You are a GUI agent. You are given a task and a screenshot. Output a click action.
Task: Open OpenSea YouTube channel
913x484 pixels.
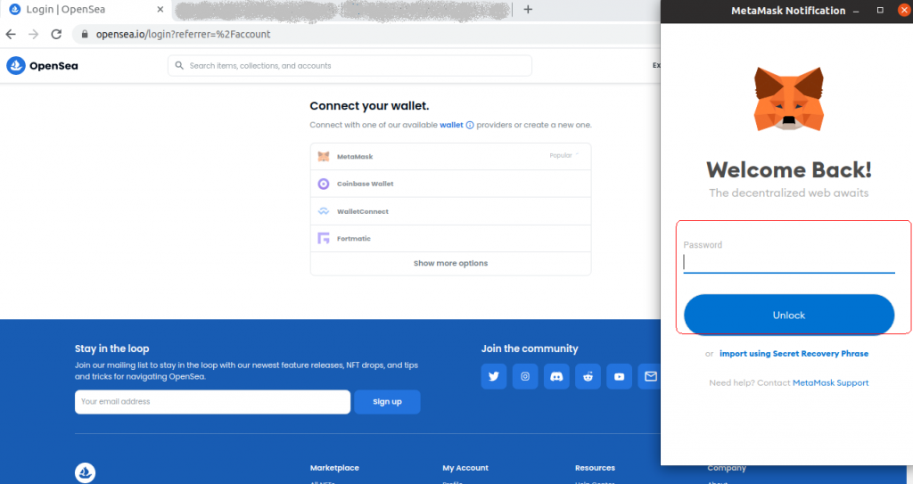[619, 376]
